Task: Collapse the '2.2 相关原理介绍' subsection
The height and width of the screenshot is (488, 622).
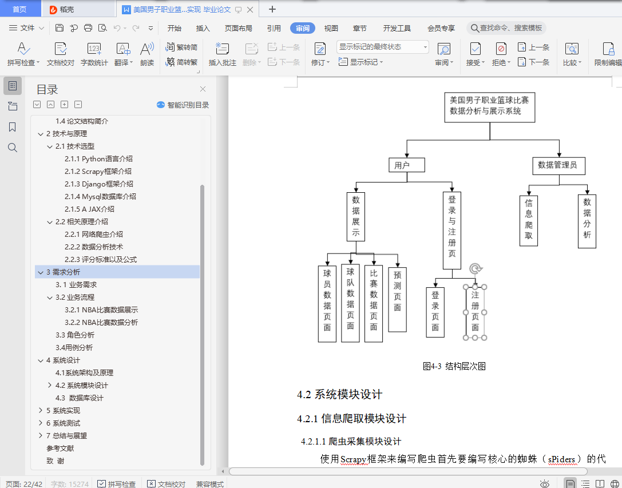Action: [50, 222]
